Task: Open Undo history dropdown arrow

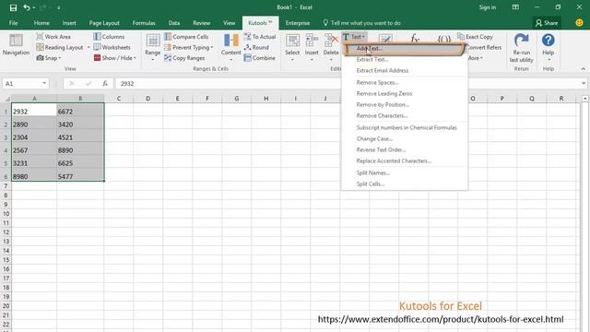Action: (34, 8)
